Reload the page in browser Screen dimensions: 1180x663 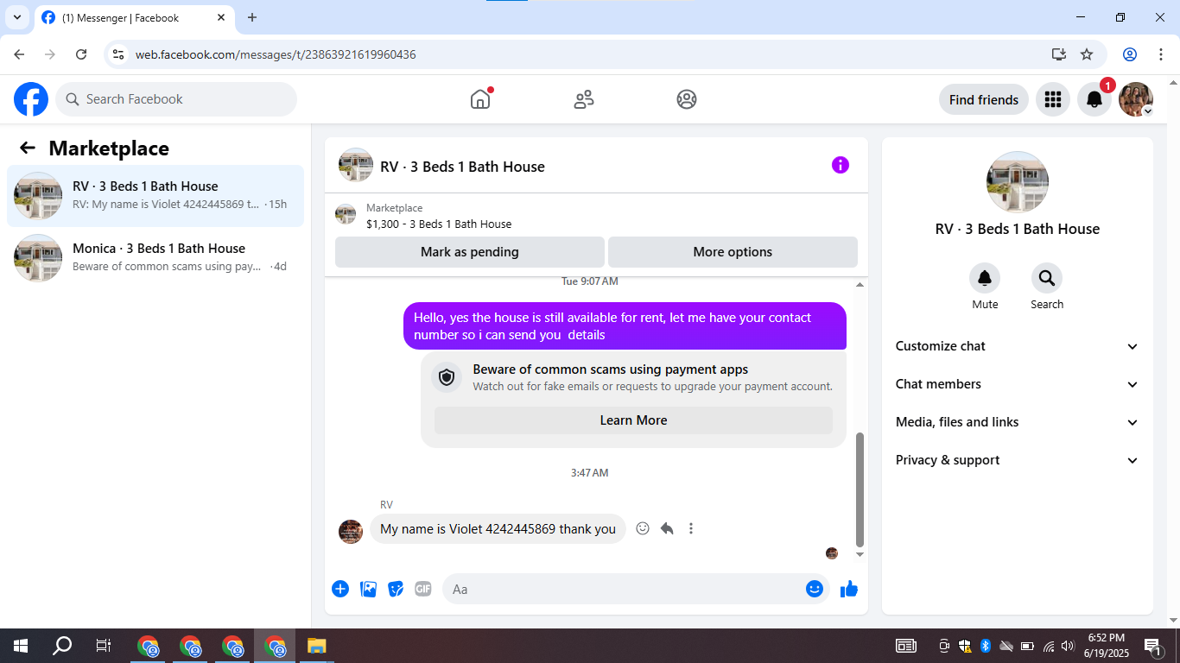pos(81,54)
